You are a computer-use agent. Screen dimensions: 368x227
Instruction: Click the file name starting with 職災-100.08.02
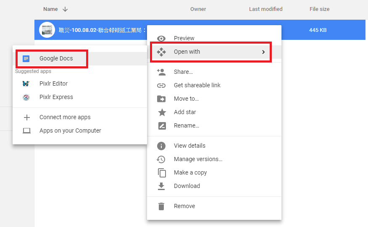[103, 30]
